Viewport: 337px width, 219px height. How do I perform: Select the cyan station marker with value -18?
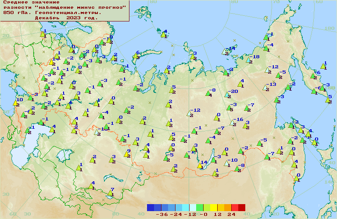pos(248,60)
